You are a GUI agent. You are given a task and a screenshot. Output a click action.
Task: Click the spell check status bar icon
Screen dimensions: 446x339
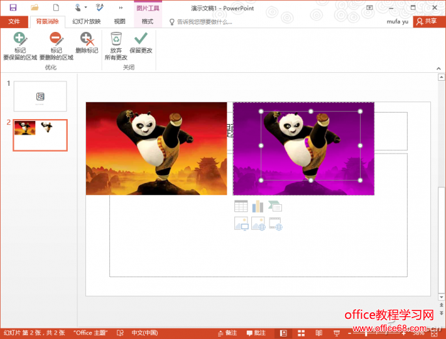click(x=120, y=332)
